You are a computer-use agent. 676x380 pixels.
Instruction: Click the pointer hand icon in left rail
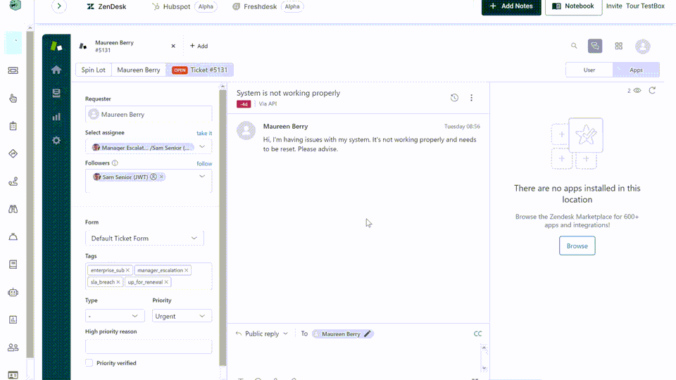13,99
